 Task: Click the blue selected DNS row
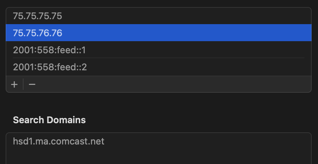[x=159, y=33]
